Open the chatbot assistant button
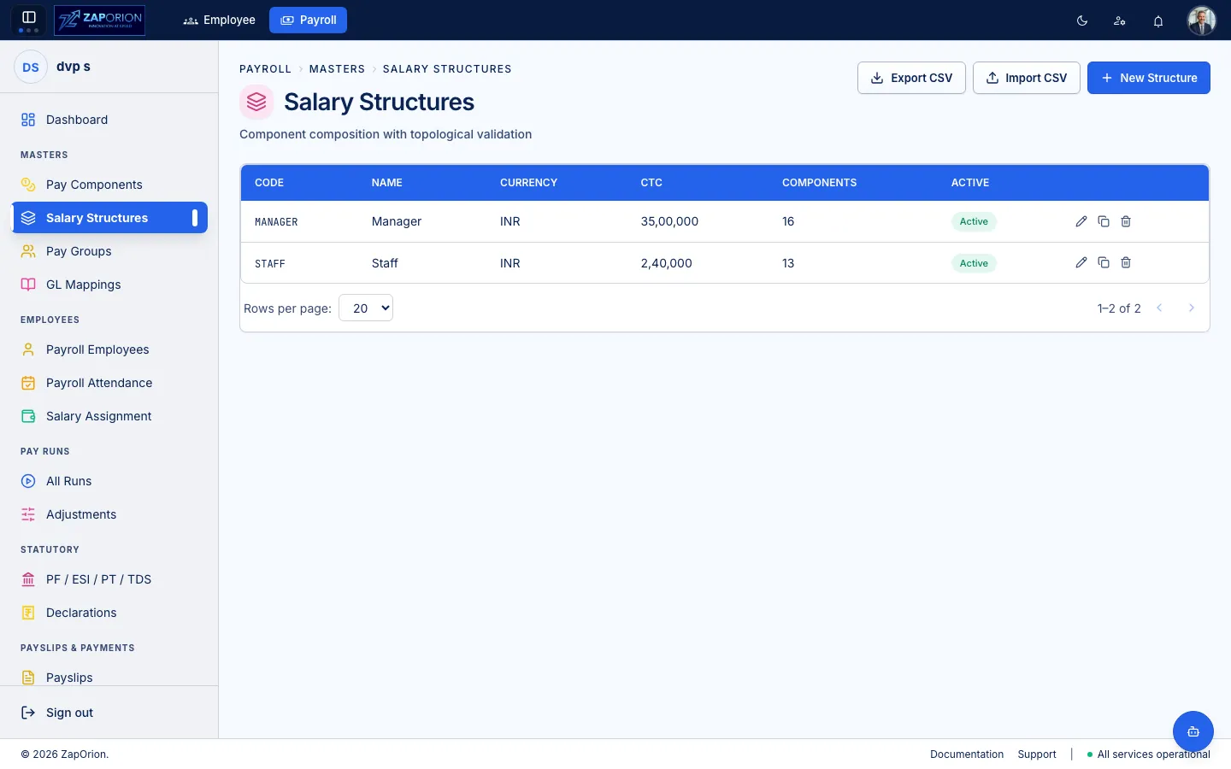1231x769 pixels. point(1193,731)
